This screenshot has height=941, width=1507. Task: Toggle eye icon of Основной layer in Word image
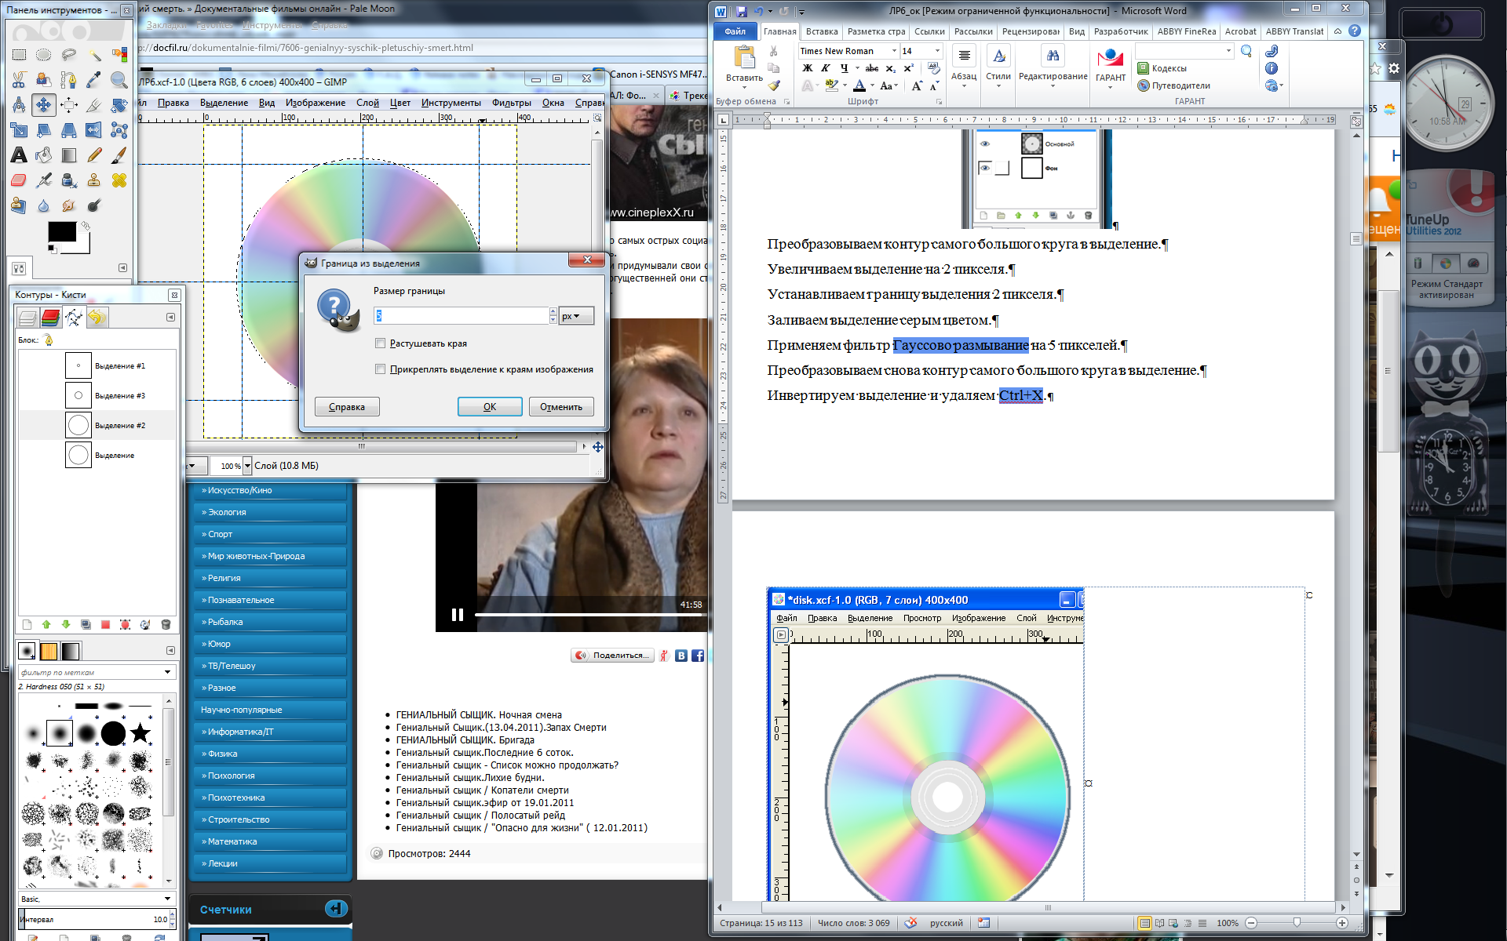coord(985,144)
